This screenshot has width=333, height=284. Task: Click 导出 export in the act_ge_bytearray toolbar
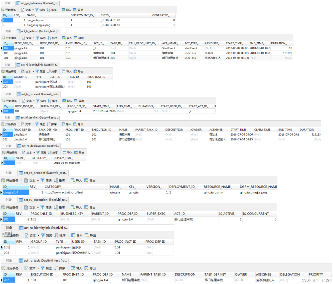[x=78, y=10]
